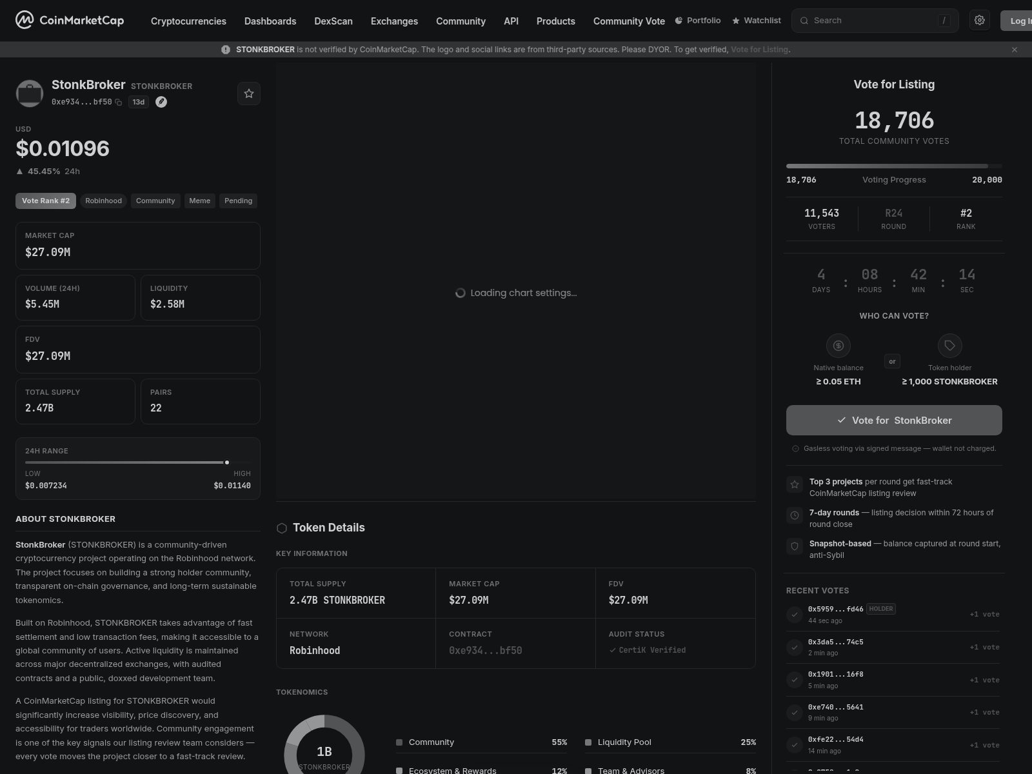Click the star icon beside Top 3 projects
This screenshot has width=1032, height=774.
coord(795,484)
